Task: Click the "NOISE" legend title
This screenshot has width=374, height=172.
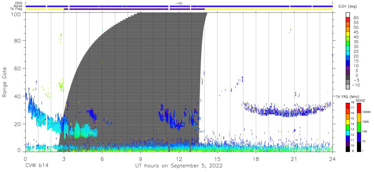Action: point(360,100)
